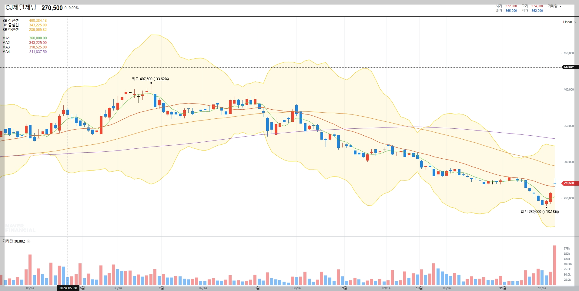Click the 07/14 date axis label

(203, 288)
